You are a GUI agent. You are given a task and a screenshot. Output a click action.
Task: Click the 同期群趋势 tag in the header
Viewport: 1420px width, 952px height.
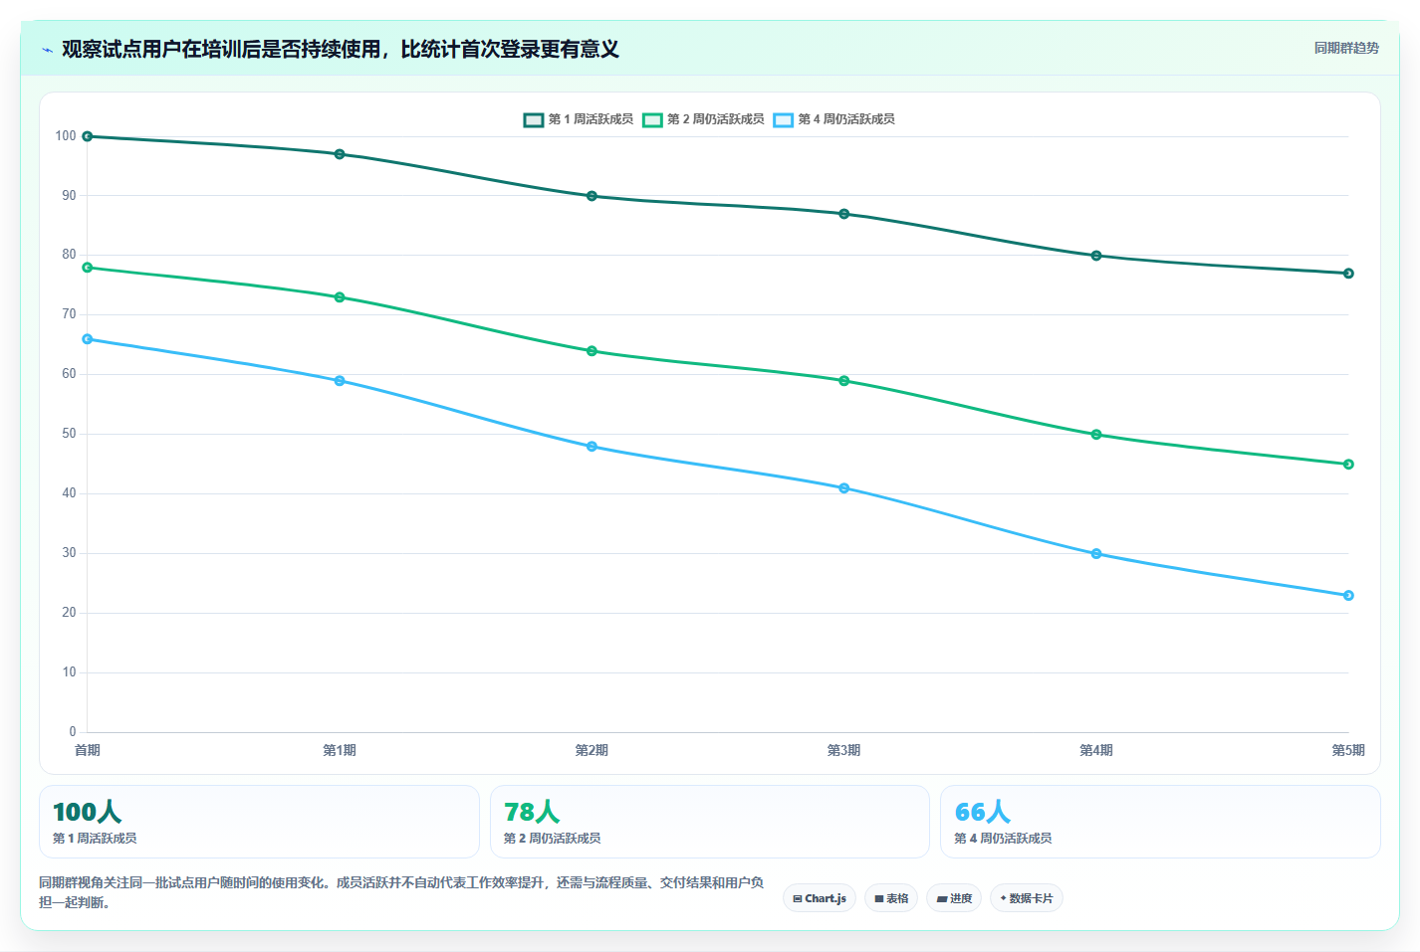1346,48
